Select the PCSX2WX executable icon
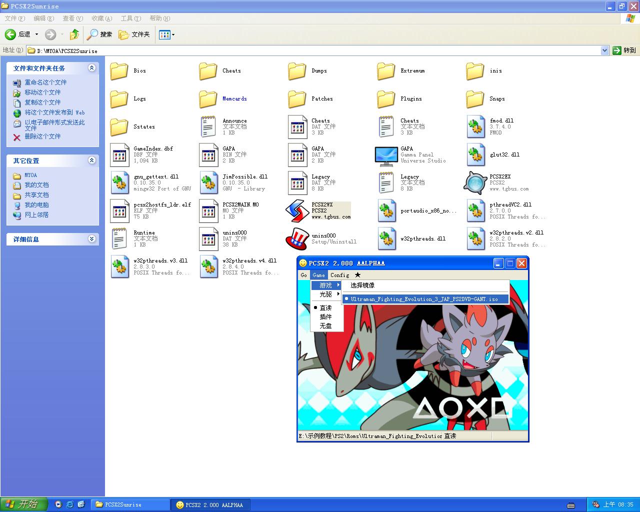Viewport: 640px width, 512px height. coord(297,211)
